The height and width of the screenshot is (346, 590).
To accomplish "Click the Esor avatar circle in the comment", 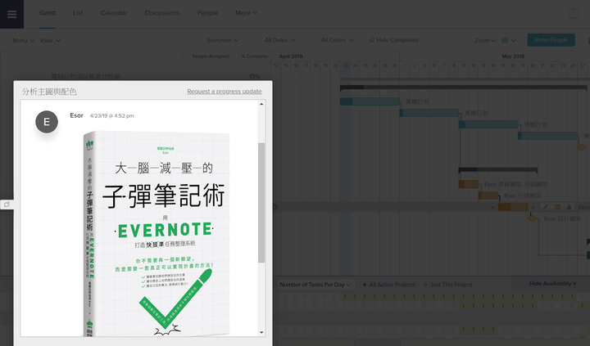I will point(47,122).
